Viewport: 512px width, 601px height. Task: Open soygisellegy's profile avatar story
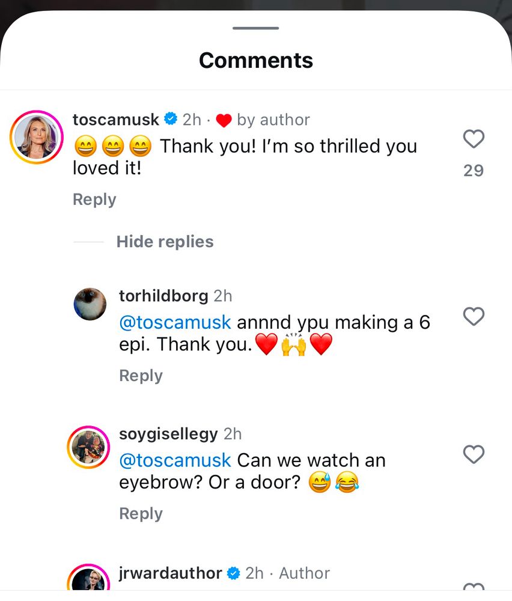(x=88, y=447)
